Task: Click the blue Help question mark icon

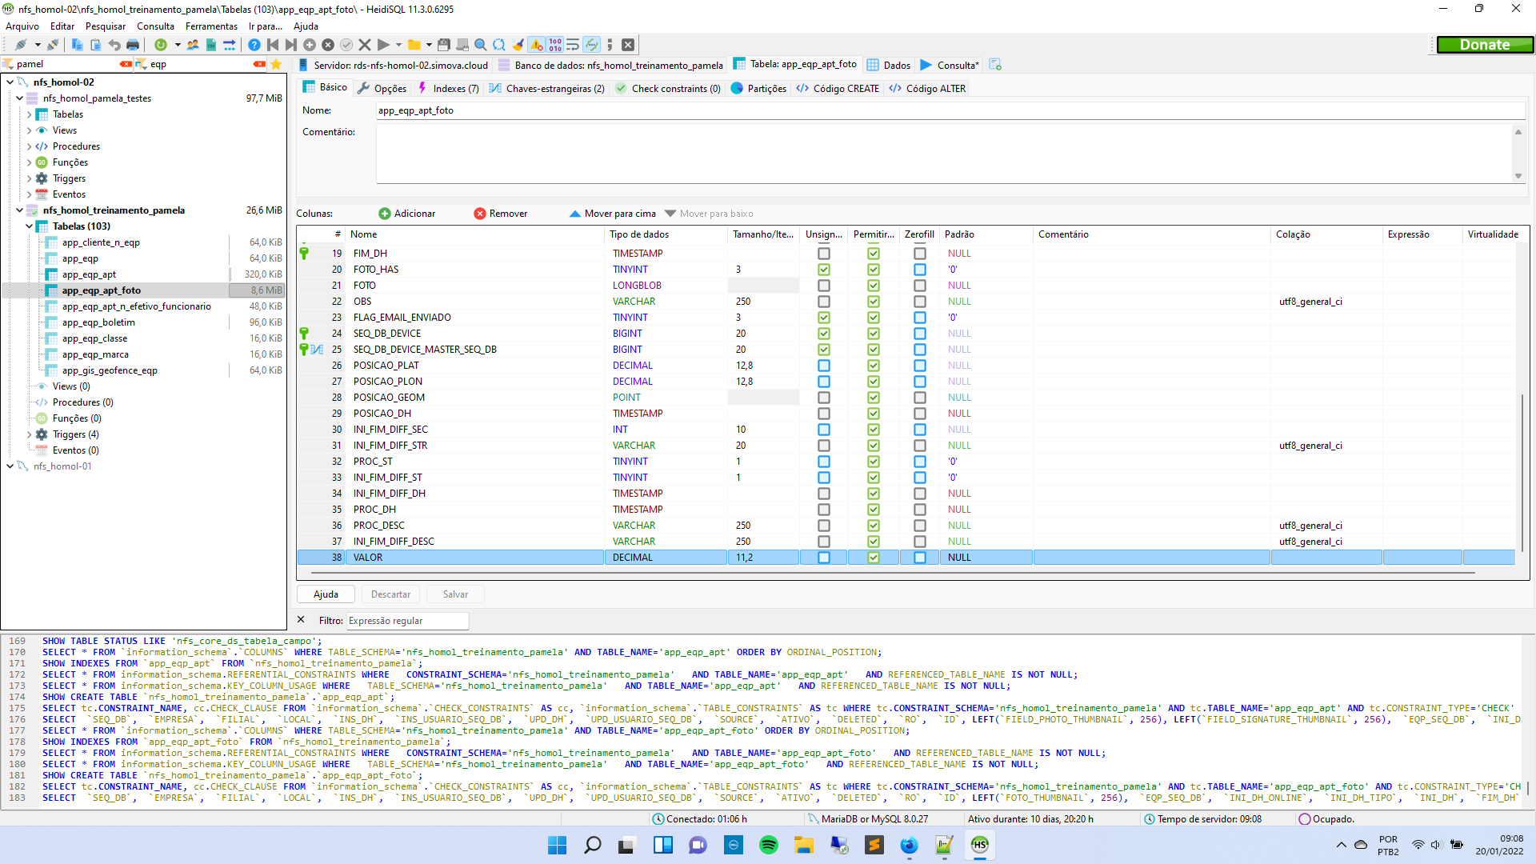Action: click(x=254, y=45)
